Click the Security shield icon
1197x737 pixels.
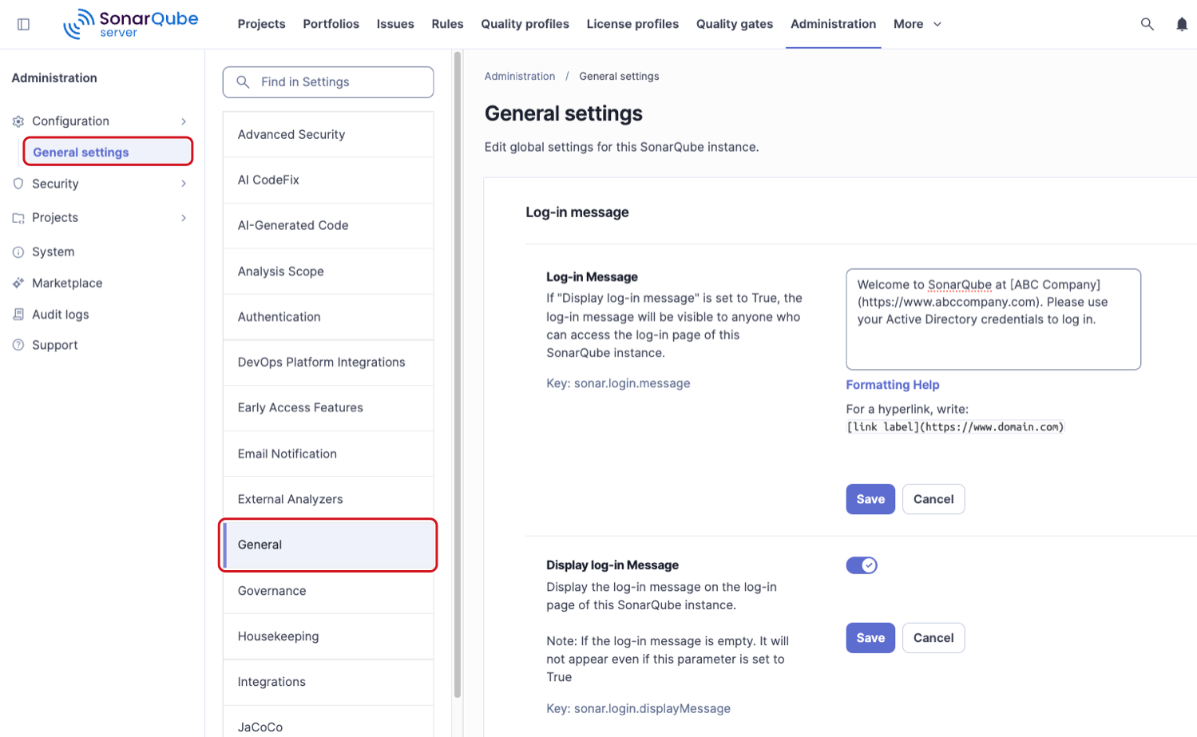(x=18, y=184)
